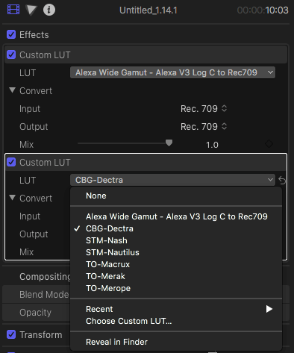Select Reveal in Finder

176,342
